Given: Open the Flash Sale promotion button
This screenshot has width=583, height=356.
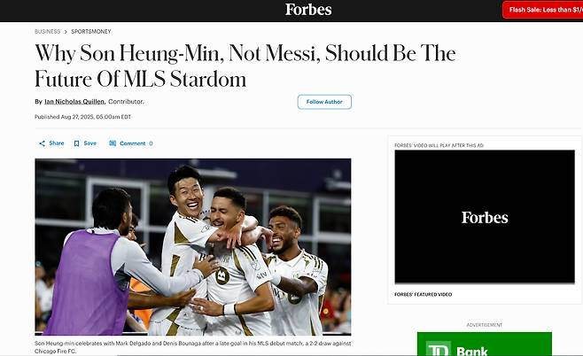Looking at the screenshot, I should coord(544,10).
